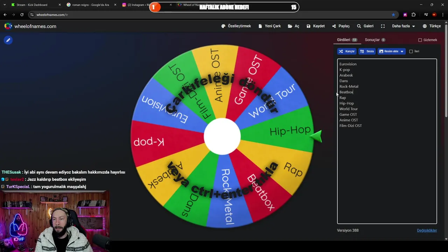Switch to the Sonuçlar results tab
448x252 pixels.
point(375,40)
